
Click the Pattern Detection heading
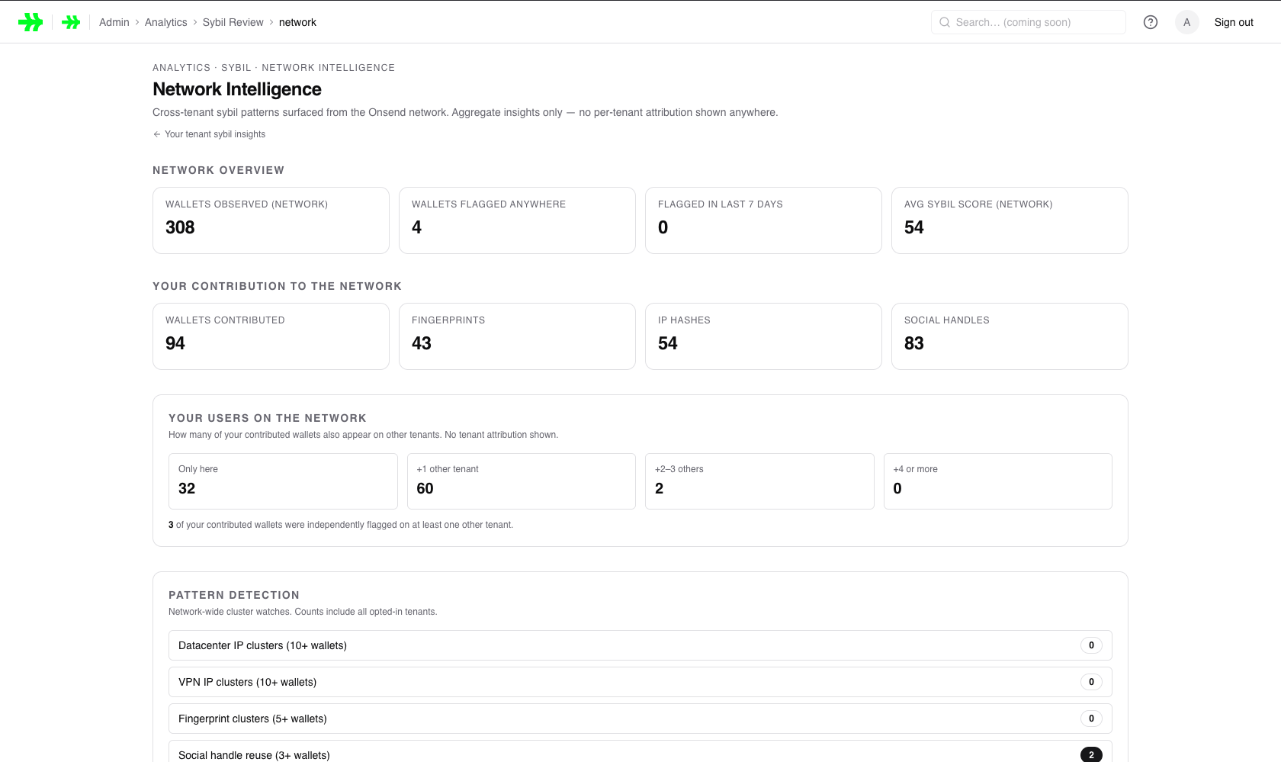click(x=234, y=595)
